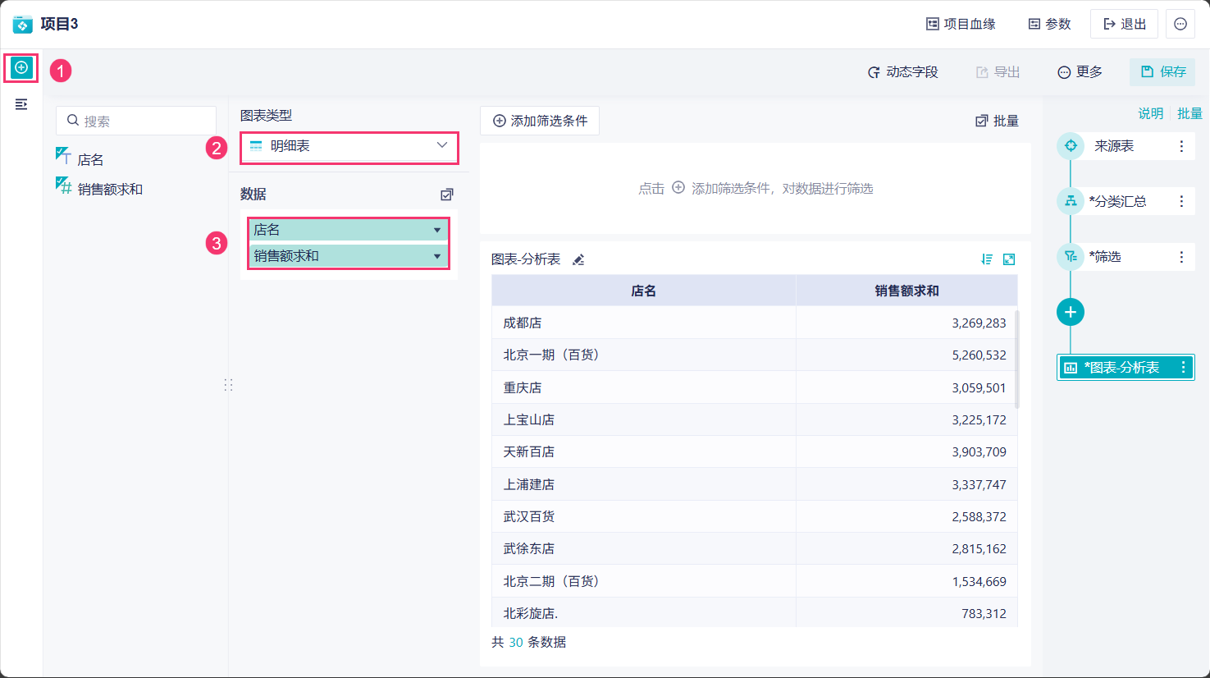Click the round plus node in workflow
1210x678 pixels.
tap(1070, 312)
